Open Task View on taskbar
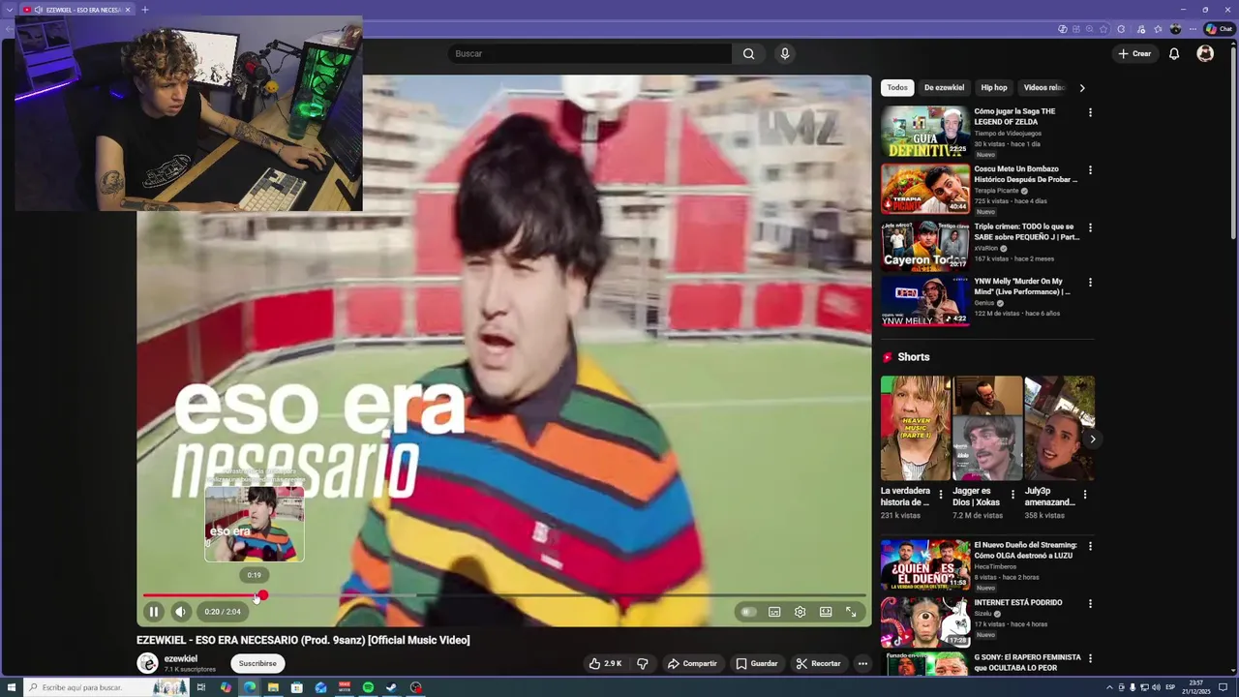 coord(201,687)
